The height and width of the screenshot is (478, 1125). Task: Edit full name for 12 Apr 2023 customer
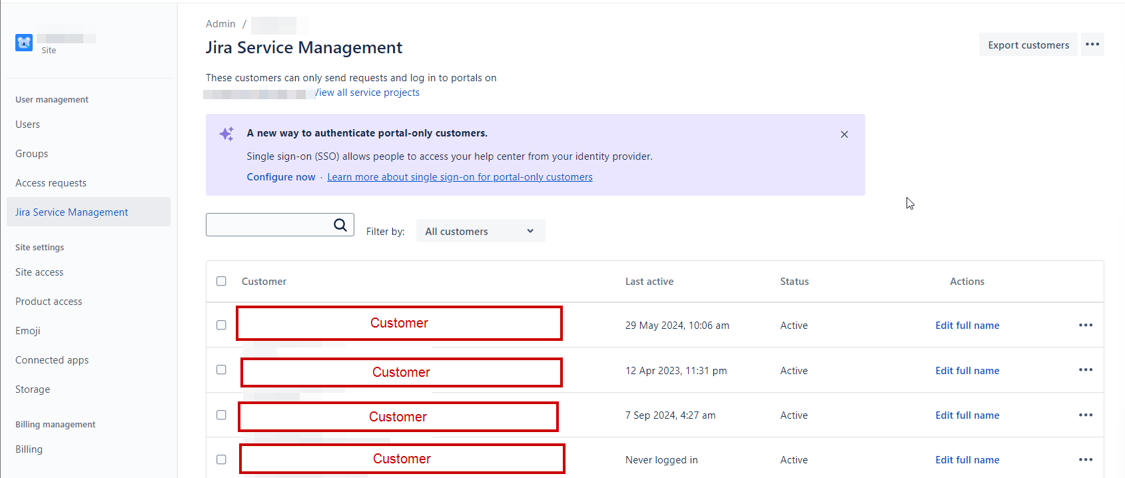967,371
